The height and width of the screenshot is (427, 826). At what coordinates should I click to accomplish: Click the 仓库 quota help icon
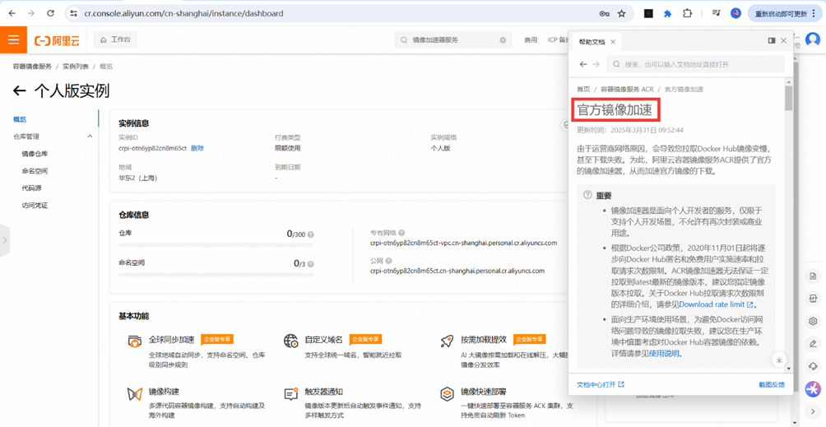point(311,234)
